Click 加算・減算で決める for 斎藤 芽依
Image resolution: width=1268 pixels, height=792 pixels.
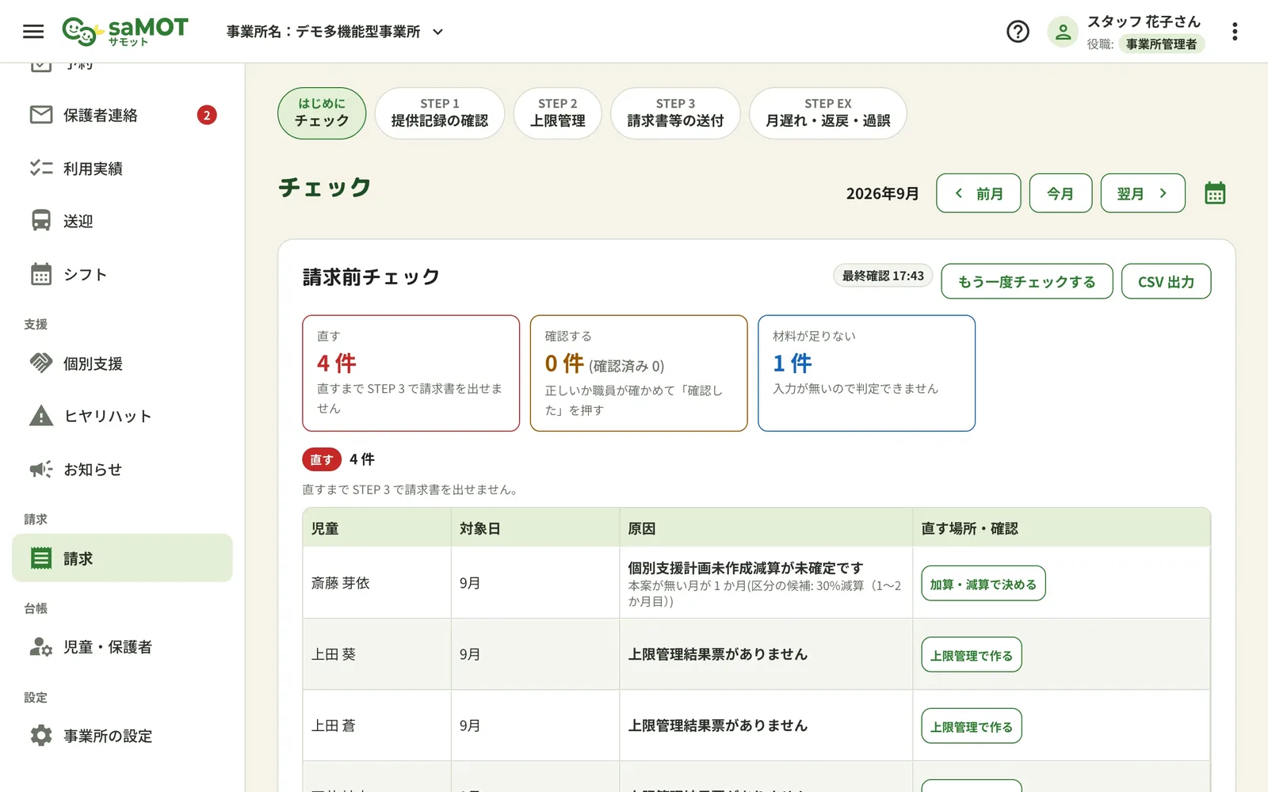coord(983,584)
